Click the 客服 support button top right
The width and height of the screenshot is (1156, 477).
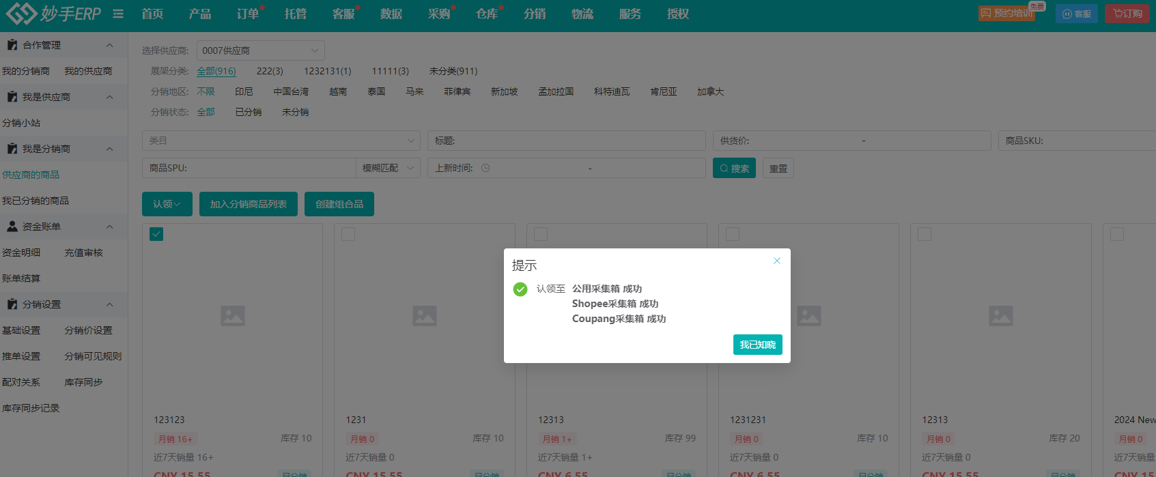click(1077, 14)
